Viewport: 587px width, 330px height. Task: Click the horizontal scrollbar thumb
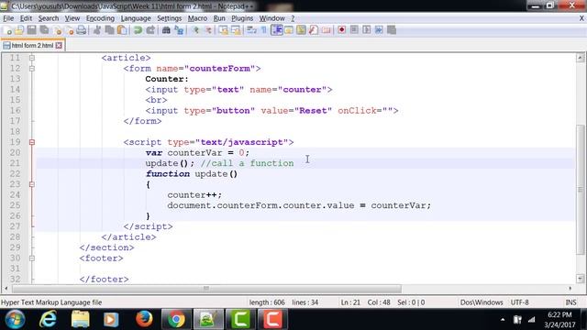coord(206,289)
